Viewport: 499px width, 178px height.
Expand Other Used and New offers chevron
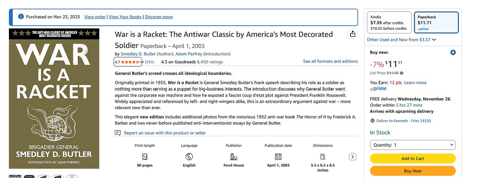[434, 40]
